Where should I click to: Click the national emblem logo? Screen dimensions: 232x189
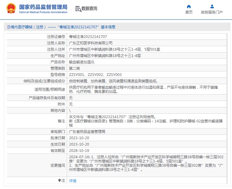point(11,9)
